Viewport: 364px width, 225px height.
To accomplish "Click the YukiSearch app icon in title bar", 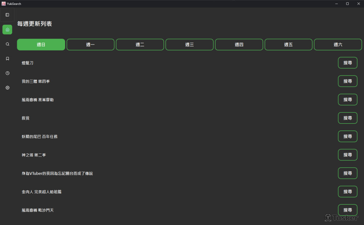I will click(3, 4).
